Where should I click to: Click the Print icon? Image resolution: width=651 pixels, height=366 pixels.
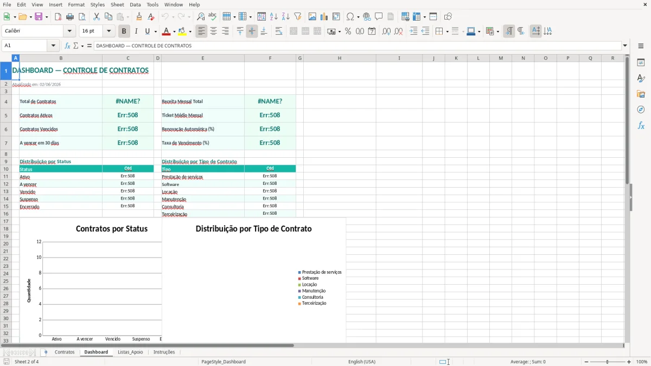[x=70, y=17]
